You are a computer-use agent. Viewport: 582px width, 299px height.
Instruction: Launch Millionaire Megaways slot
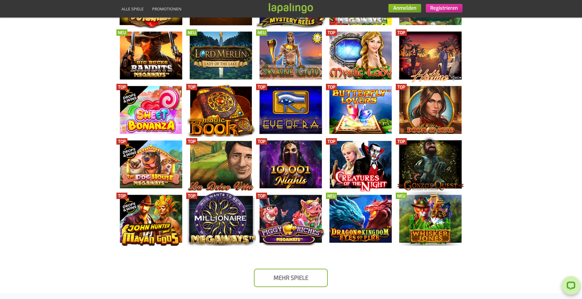tap(221, 219)
